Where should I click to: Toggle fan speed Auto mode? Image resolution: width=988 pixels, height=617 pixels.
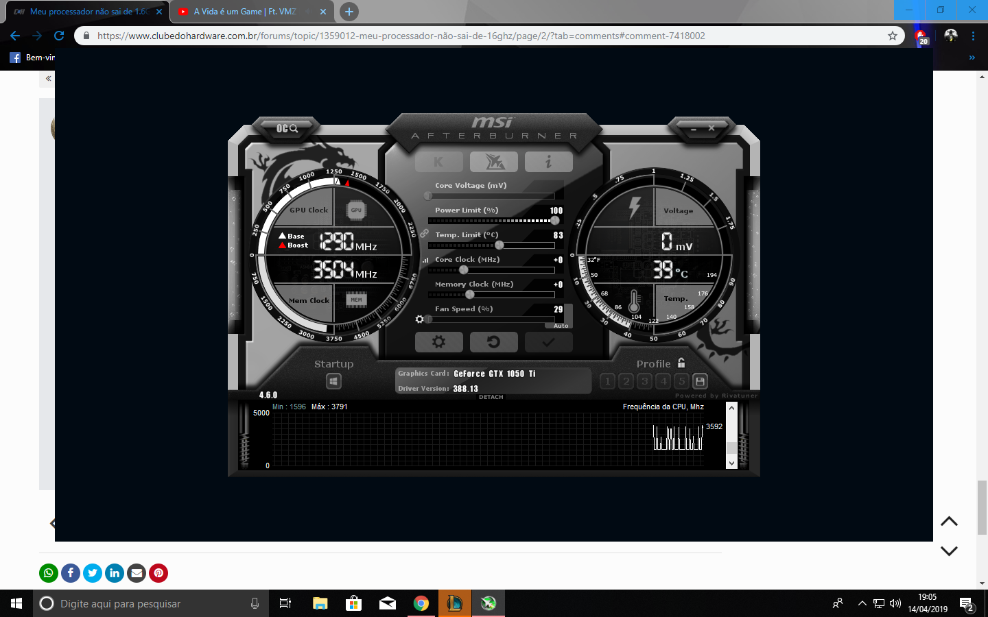(x=561, y=326)
